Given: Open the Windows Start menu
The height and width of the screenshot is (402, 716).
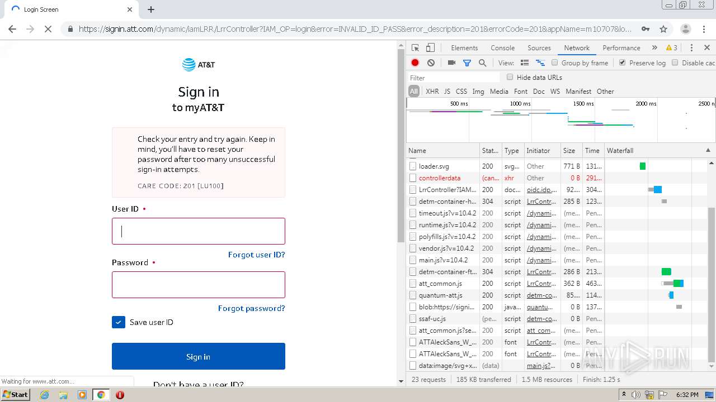Looking at the screenshot, I should pyautogui.click(x=16, y=395).
